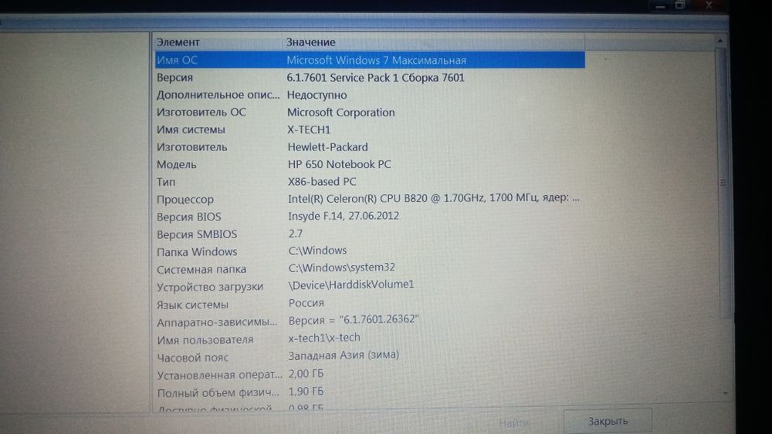Screen dimensions: 772x434
Task: Select the Часовой пояс row label
Action: pos(192,358)
